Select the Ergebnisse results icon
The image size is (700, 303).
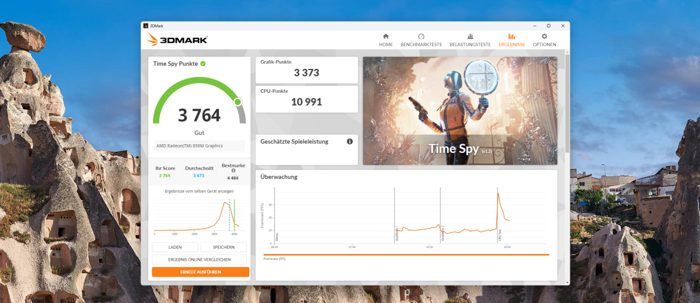click(x=511, y=37)
